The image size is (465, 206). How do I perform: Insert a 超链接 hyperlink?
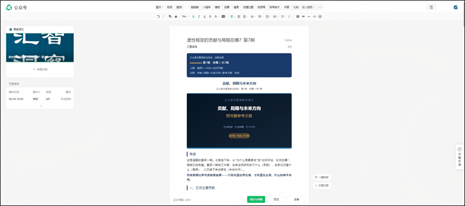[195, 7]
